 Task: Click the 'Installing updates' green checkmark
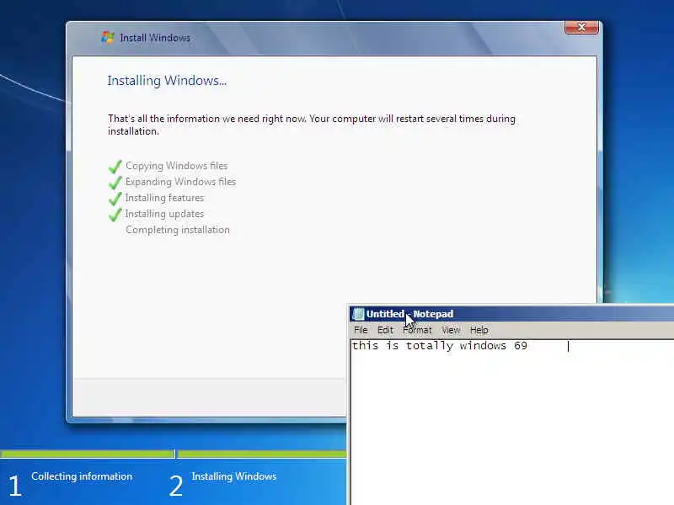click(115, 215)
